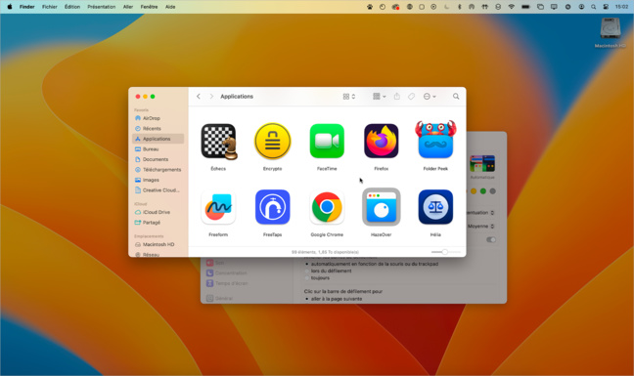
Task: Open the Fichier menu
Action: [x=49, y=7]
